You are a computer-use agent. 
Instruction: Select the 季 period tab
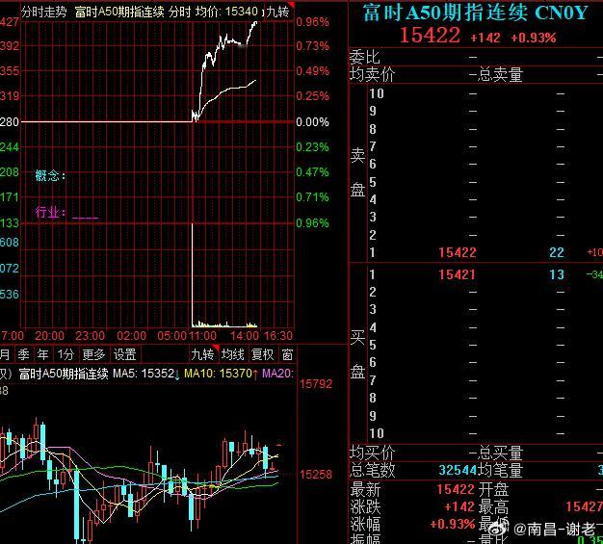click(x=23, y=354)
